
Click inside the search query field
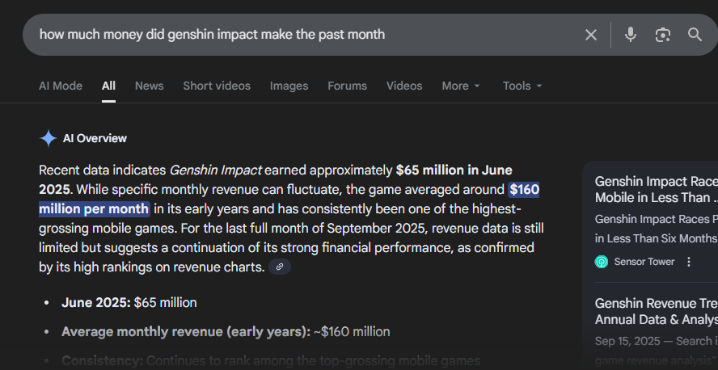point(307,35)
